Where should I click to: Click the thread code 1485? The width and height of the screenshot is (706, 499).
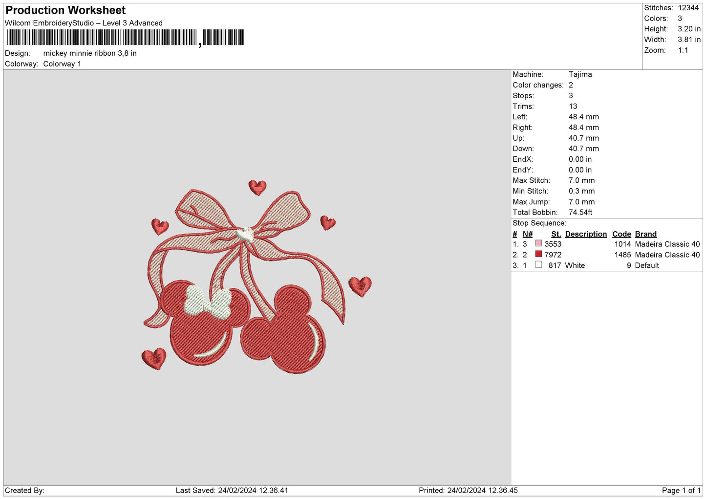coord(622,255)
